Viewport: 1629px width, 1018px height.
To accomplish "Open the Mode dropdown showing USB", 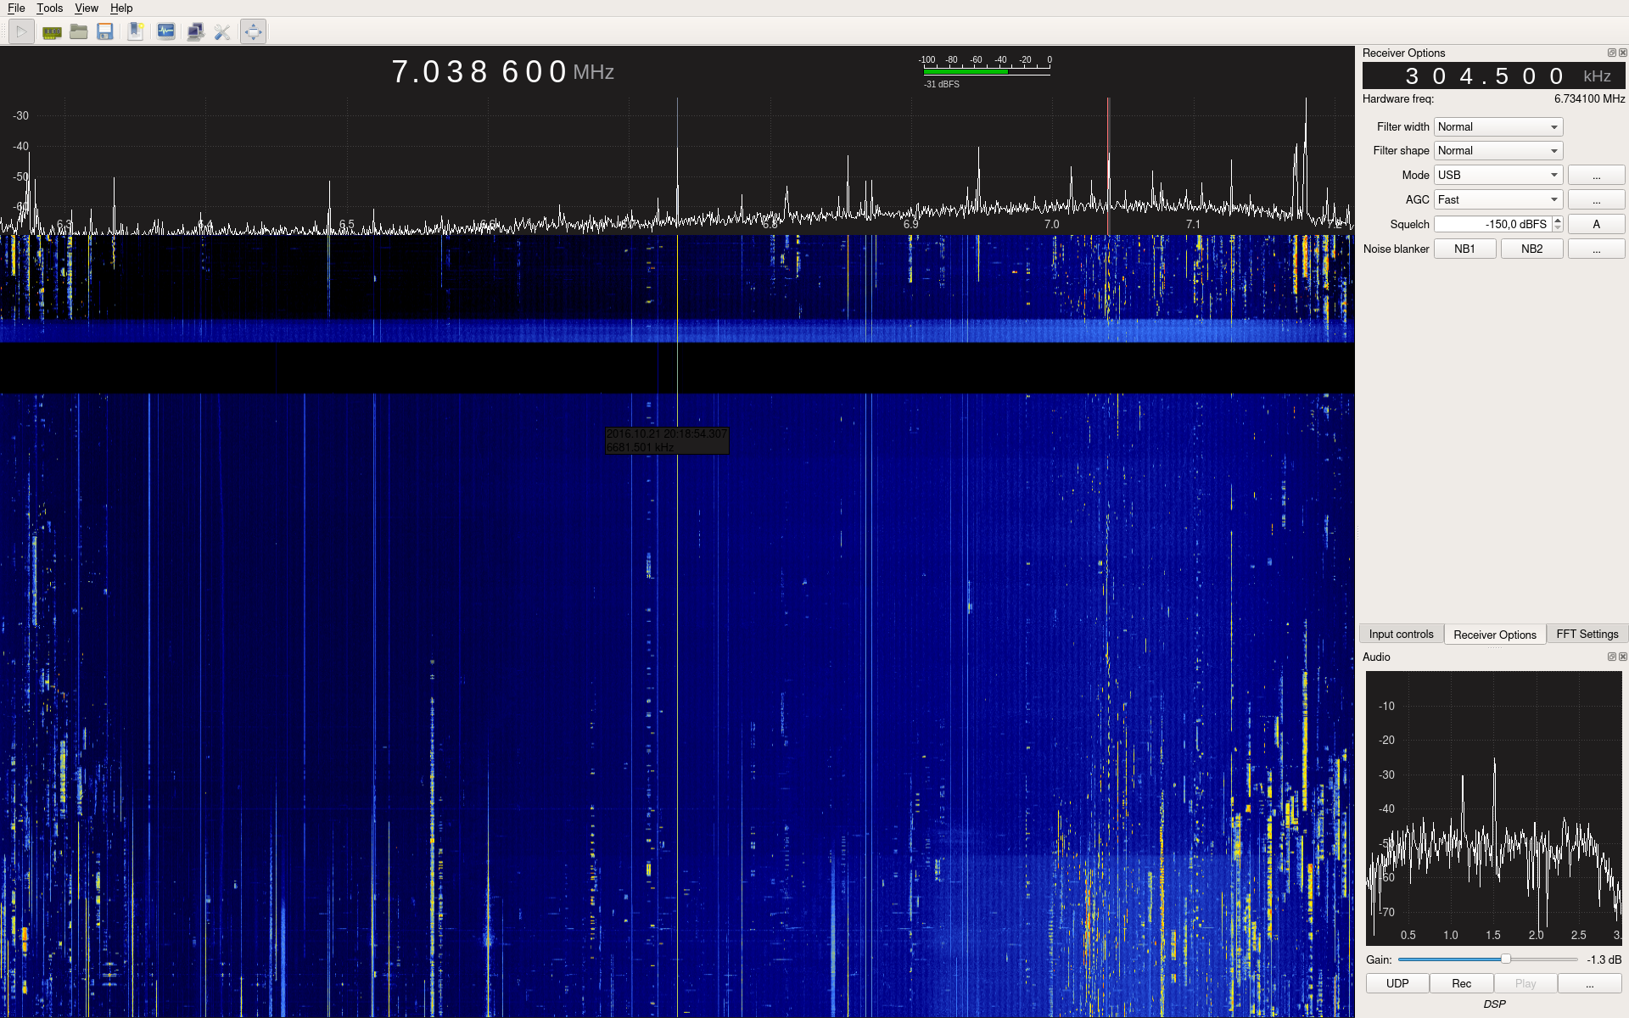I will click(1498, 176).
